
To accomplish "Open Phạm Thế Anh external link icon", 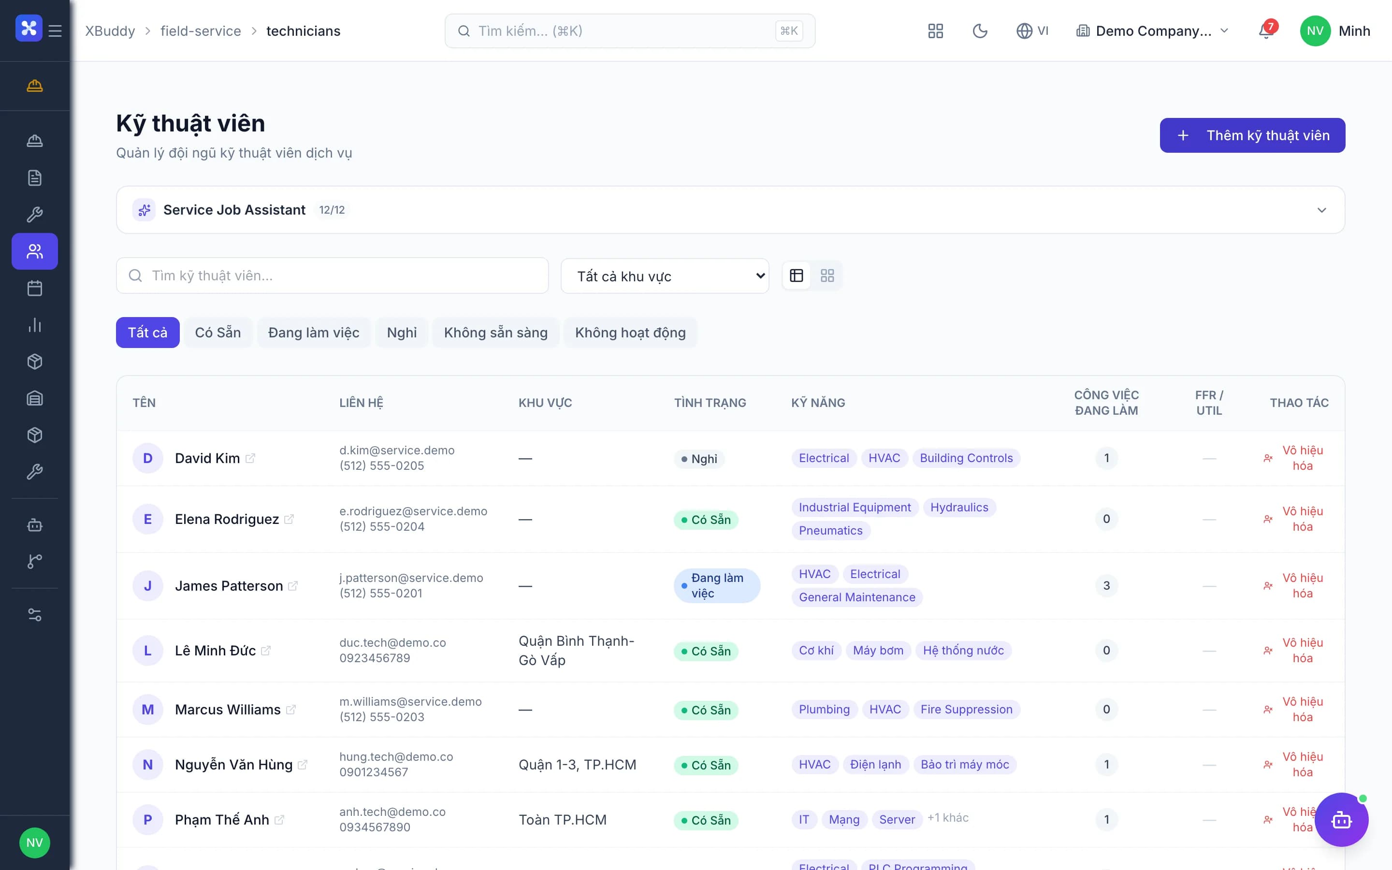I will pyautogui.click(x=279, y=820).
